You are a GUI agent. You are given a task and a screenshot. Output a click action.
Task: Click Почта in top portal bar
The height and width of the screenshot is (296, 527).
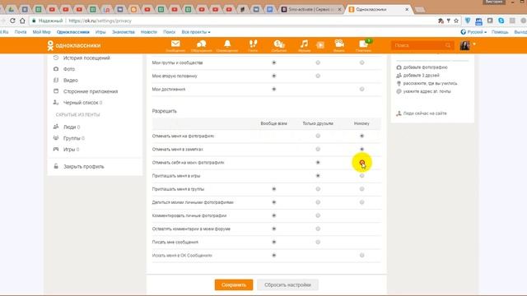coord(21,32)
